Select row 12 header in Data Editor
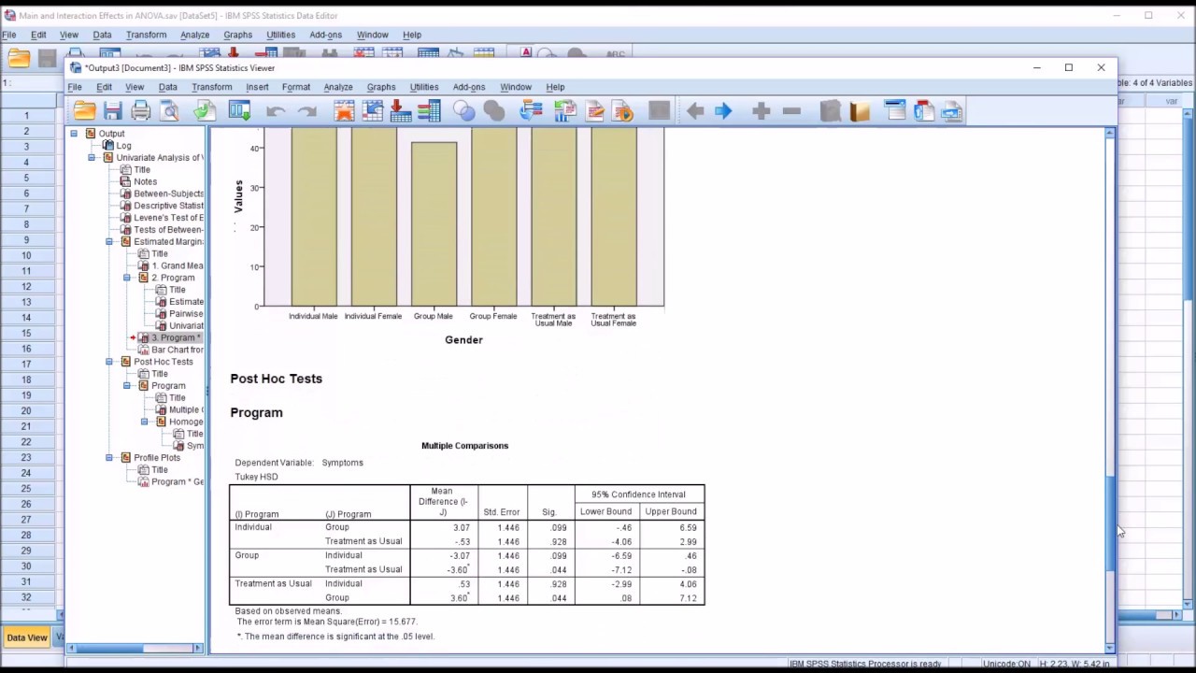This screenshot has height=673, width=1196. (x=26, y=286)
